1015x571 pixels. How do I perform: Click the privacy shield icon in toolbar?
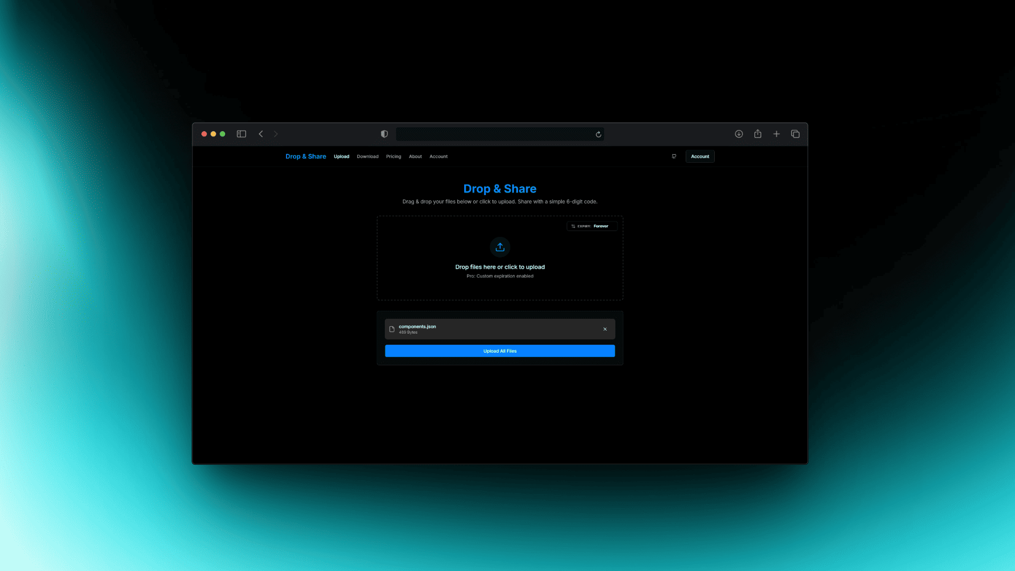(384, 134)
